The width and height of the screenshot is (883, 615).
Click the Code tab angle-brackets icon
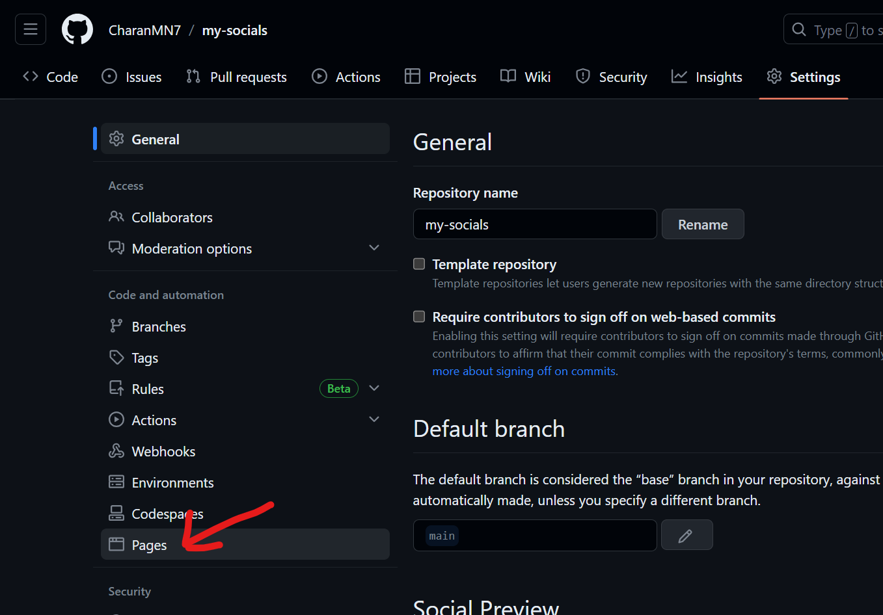point(31,76)
